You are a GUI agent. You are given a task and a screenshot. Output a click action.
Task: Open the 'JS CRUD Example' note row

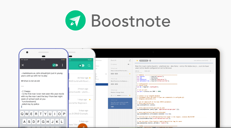point(81,112)
